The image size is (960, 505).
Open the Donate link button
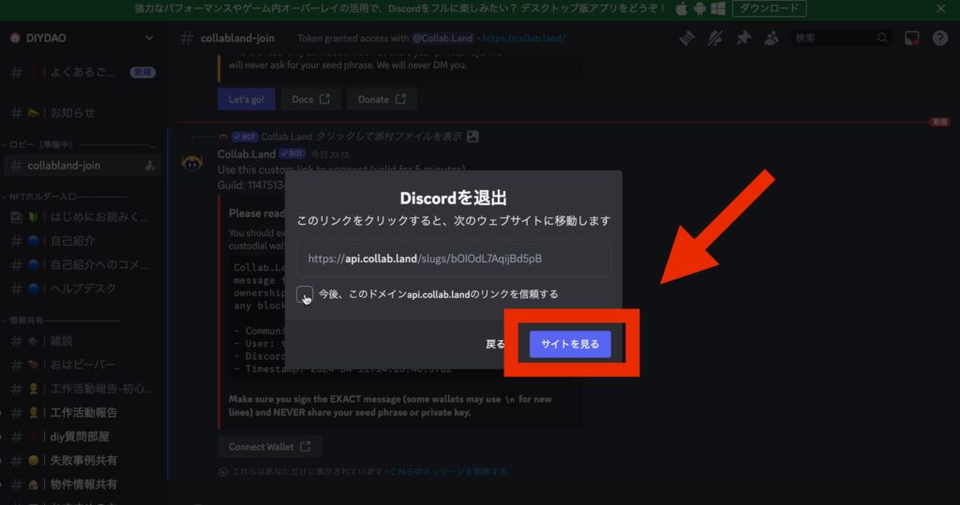coord(382,99)
